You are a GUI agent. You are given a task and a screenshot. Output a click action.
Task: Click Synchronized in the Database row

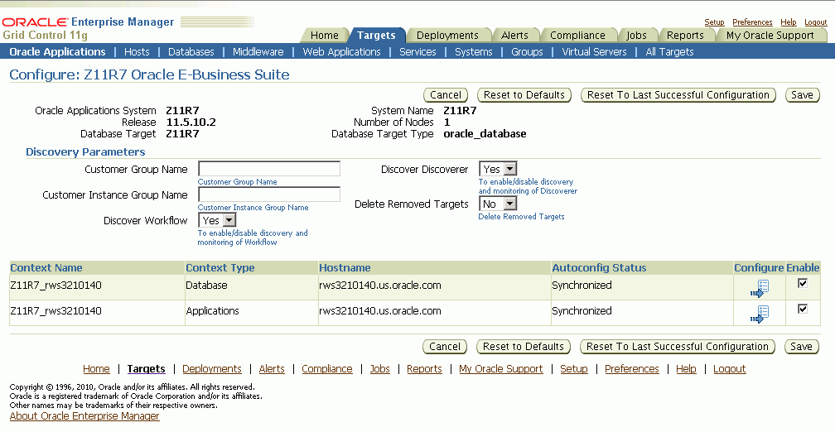(582, 286)
